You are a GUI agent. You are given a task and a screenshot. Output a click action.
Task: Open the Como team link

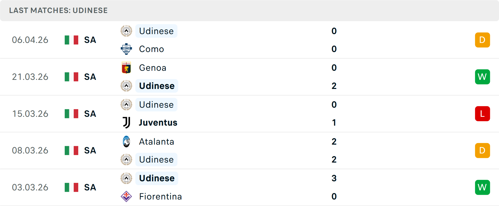point(152,49)
